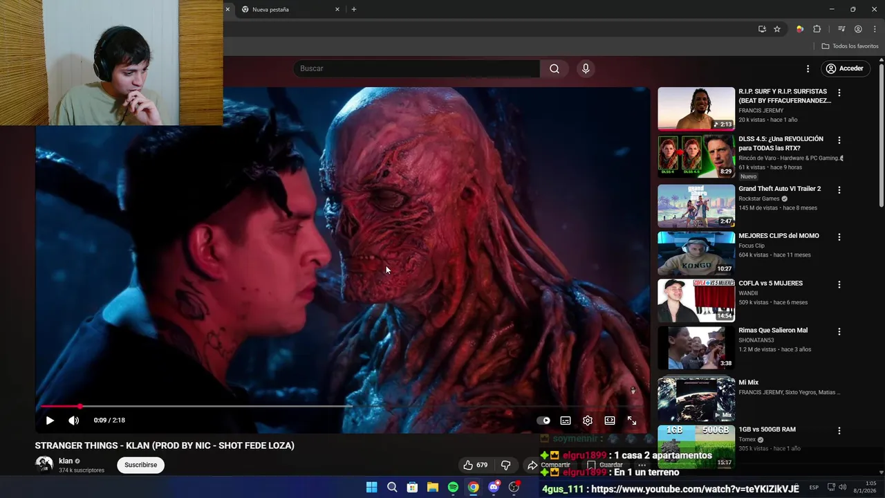Open options for the 1GB vs 500GB RAM video
This screenshot has width=885, height=498.
pos(839,430)
